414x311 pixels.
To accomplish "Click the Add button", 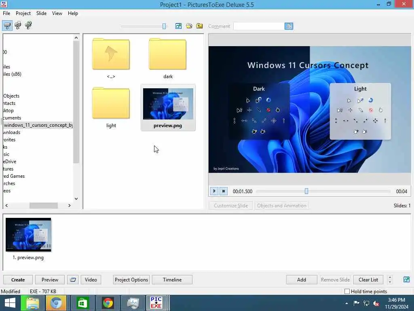I will (302, 279).
